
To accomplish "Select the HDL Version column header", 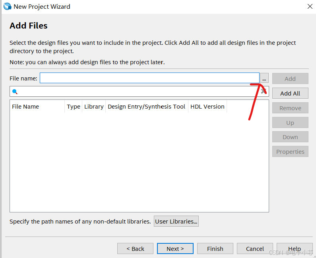I will pyautogui.click(x=207, y=107).
